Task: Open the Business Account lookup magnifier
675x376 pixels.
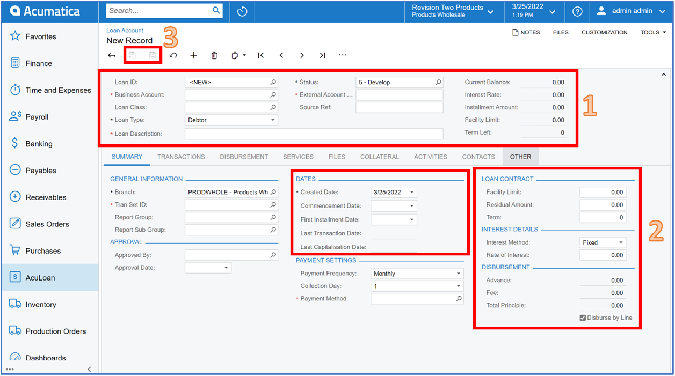Action: click(x=273, y=95)
